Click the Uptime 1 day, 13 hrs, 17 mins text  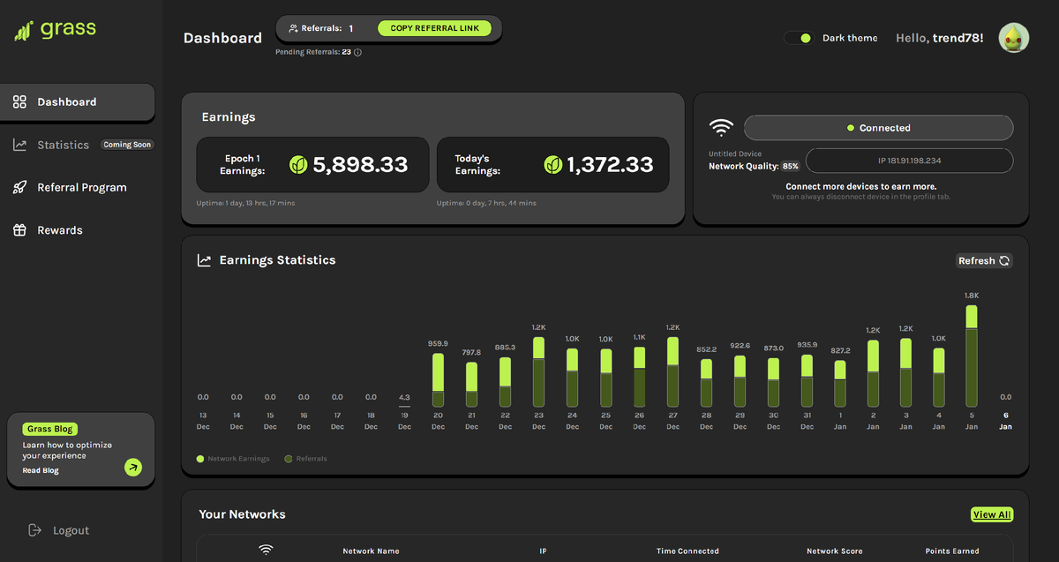pyautogui.click(x=245, y=203)
